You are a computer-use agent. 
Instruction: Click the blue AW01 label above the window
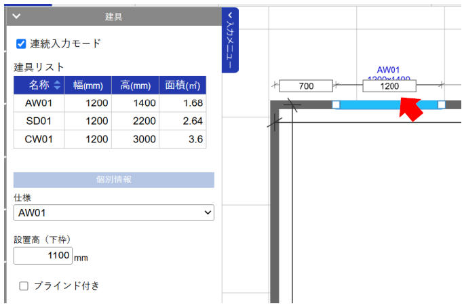click(389, 70)
